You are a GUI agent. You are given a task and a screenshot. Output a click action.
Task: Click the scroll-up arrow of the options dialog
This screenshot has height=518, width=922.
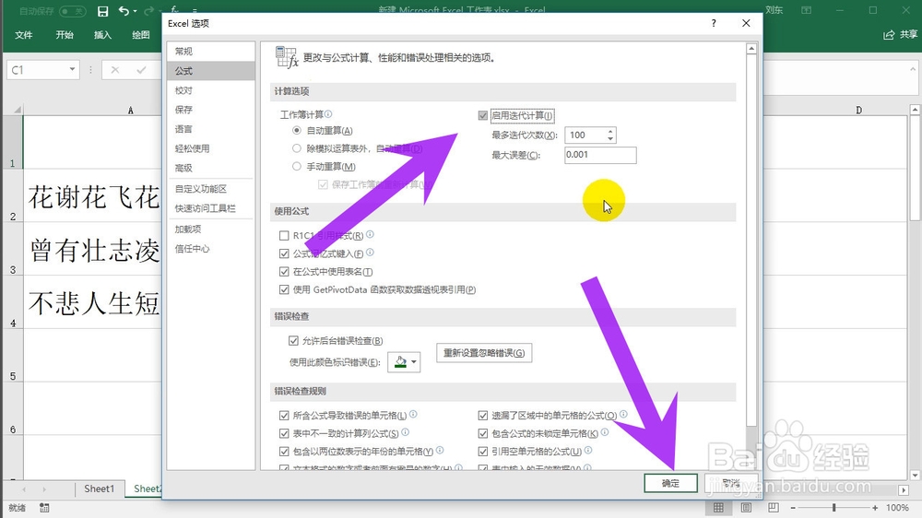point(751,50)
